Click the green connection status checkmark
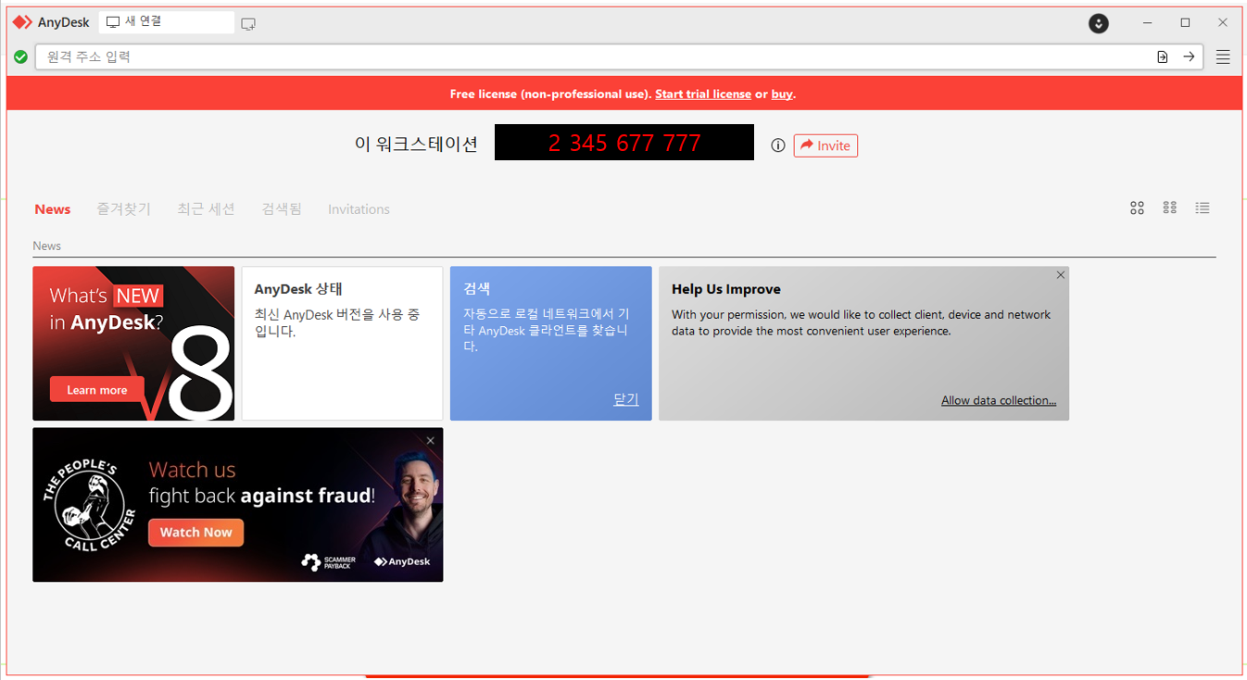Screen dimensions: 1247x680 tap(20, 57)
